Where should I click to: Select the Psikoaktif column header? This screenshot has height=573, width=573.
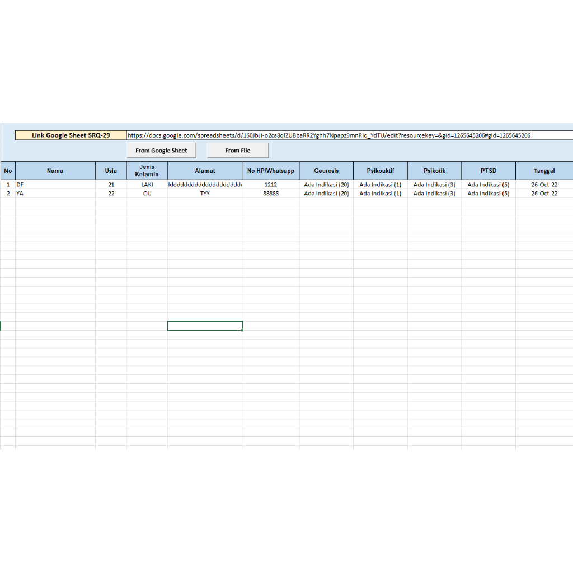[381, 171]
